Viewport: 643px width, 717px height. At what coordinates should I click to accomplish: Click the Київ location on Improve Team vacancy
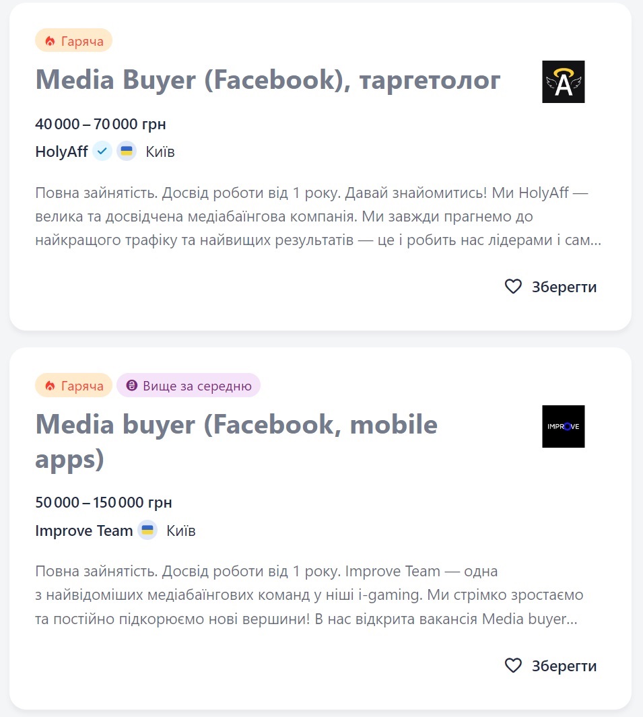[181, 531]
